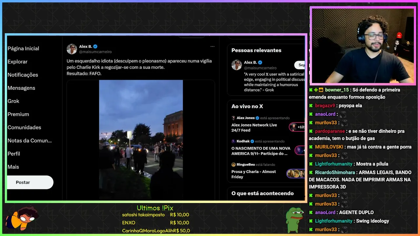
Task: Open Alex B. avatar in Pessoas relevantes
Action: (237, 65)
